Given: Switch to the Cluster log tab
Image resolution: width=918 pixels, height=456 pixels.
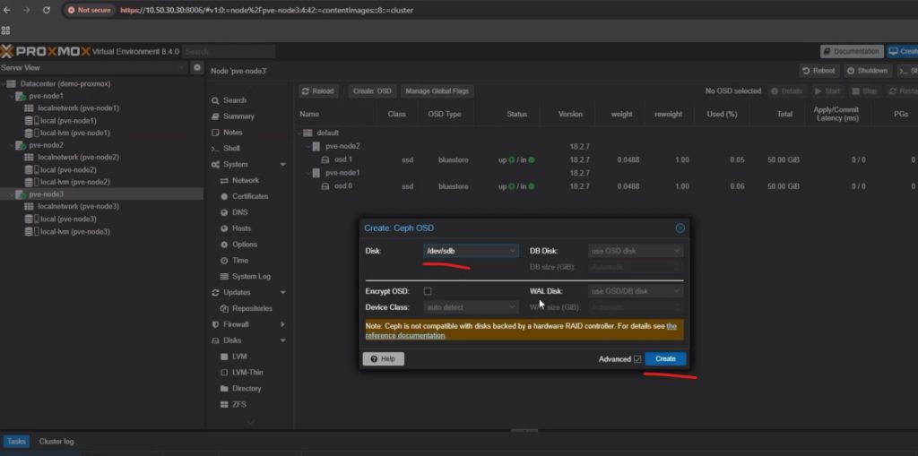Looking at the screenshot, I should (x=56, y=442).
